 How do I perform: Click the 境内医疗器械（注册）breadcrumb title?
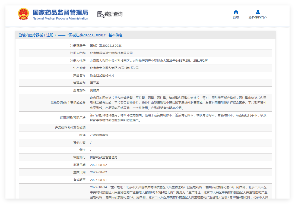tap(39, 35)
